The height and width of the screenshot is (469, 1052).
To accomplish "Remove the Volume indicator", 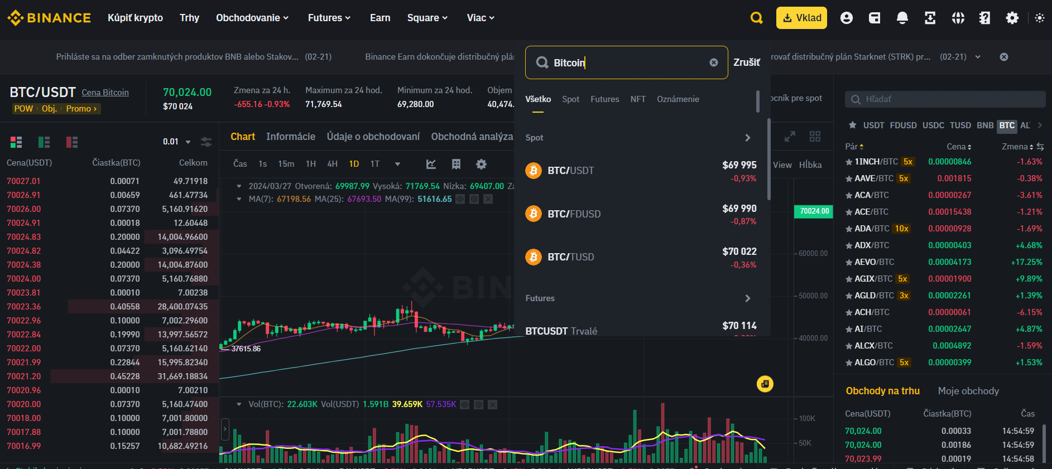I will coord(492,404).
